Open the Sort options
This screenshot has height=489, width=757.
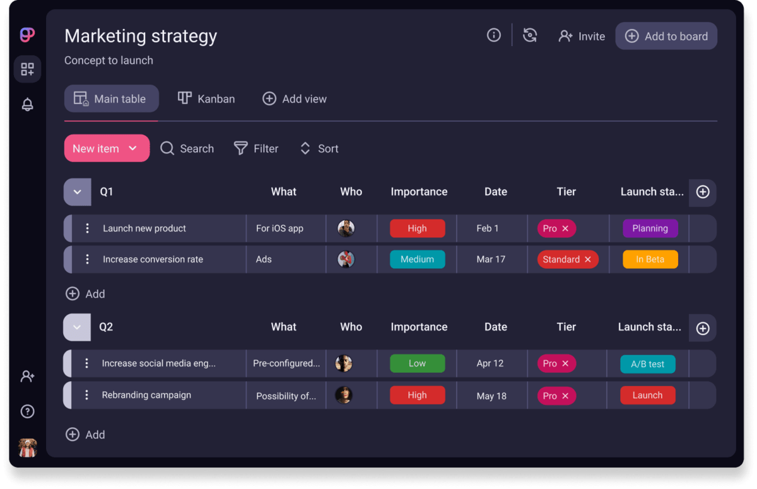319,148
